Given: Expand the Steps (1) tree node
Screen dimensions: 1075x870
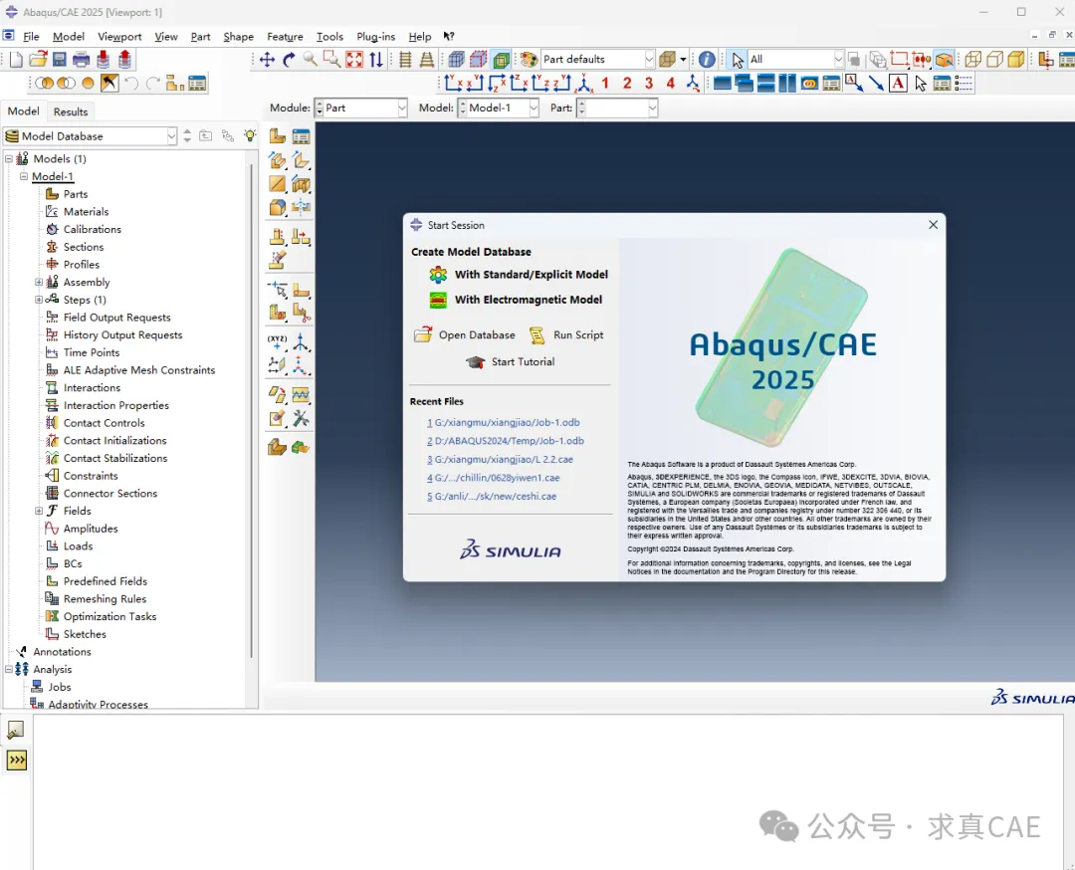Looking at the screenshot, I should pos(39,300).
